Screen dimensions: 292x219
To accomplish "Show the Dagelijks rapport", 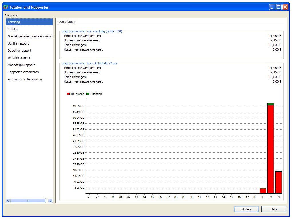I will [19, 51].
